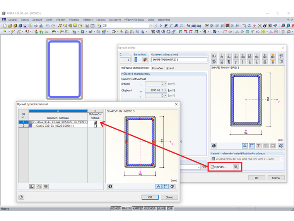Click the New file icon in main toolbar

point(5,26)
